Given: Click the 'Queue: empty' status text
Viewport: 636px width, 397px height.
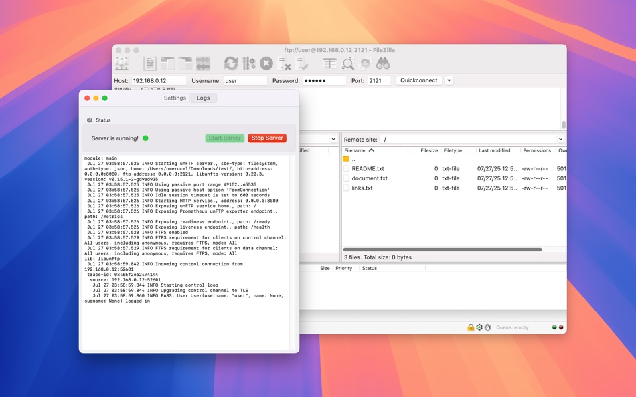Looking at the screenshot, I should click(512, 327).
